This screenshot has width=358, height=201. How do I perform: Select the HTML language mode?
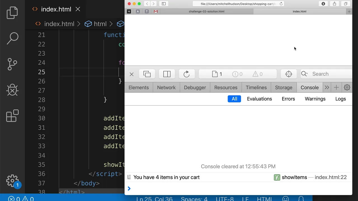(264, 199)
